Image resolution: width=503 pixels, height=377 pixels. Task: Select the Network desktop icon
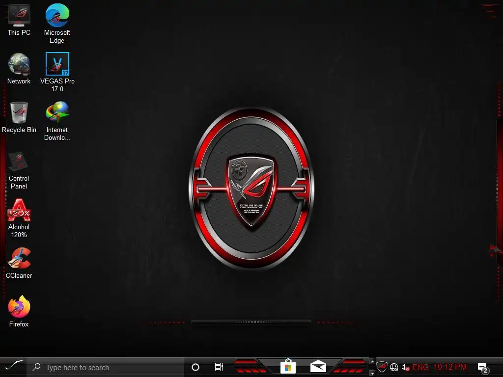[x=19, y=69]
